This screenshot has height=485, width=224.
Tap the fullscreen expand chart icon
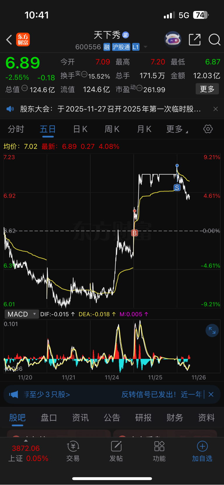pyautogui.click(x=212, y=331)
